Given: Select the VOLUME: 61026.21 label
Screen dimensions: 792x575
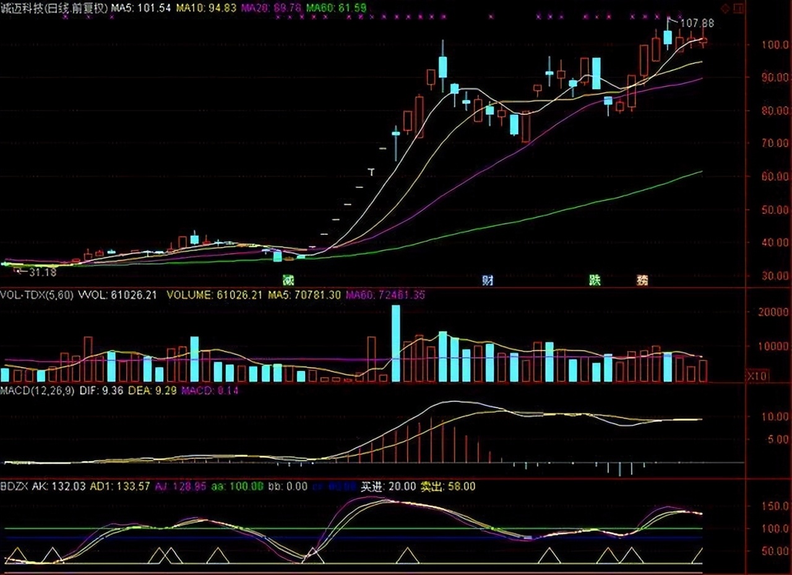Looking at the screenshot, I should (x=215, y=295).
